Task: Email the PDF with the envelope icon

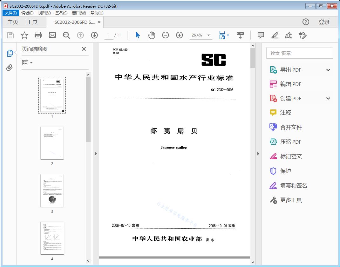Action: click(x=52, y=35)
